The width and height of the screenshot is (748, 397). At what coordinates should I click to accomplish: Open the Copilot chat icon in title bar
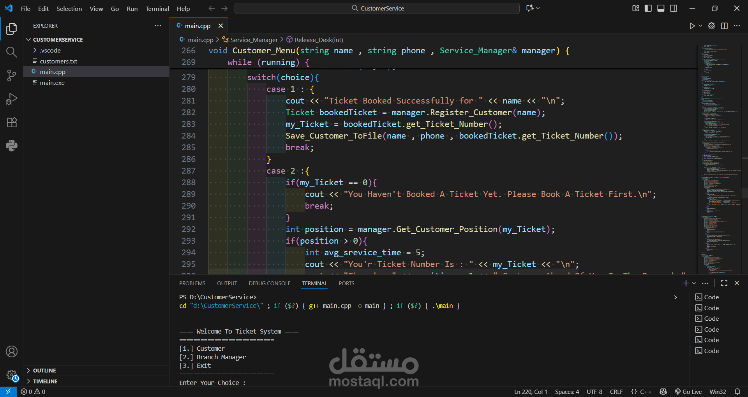click(x=530, y=8)
